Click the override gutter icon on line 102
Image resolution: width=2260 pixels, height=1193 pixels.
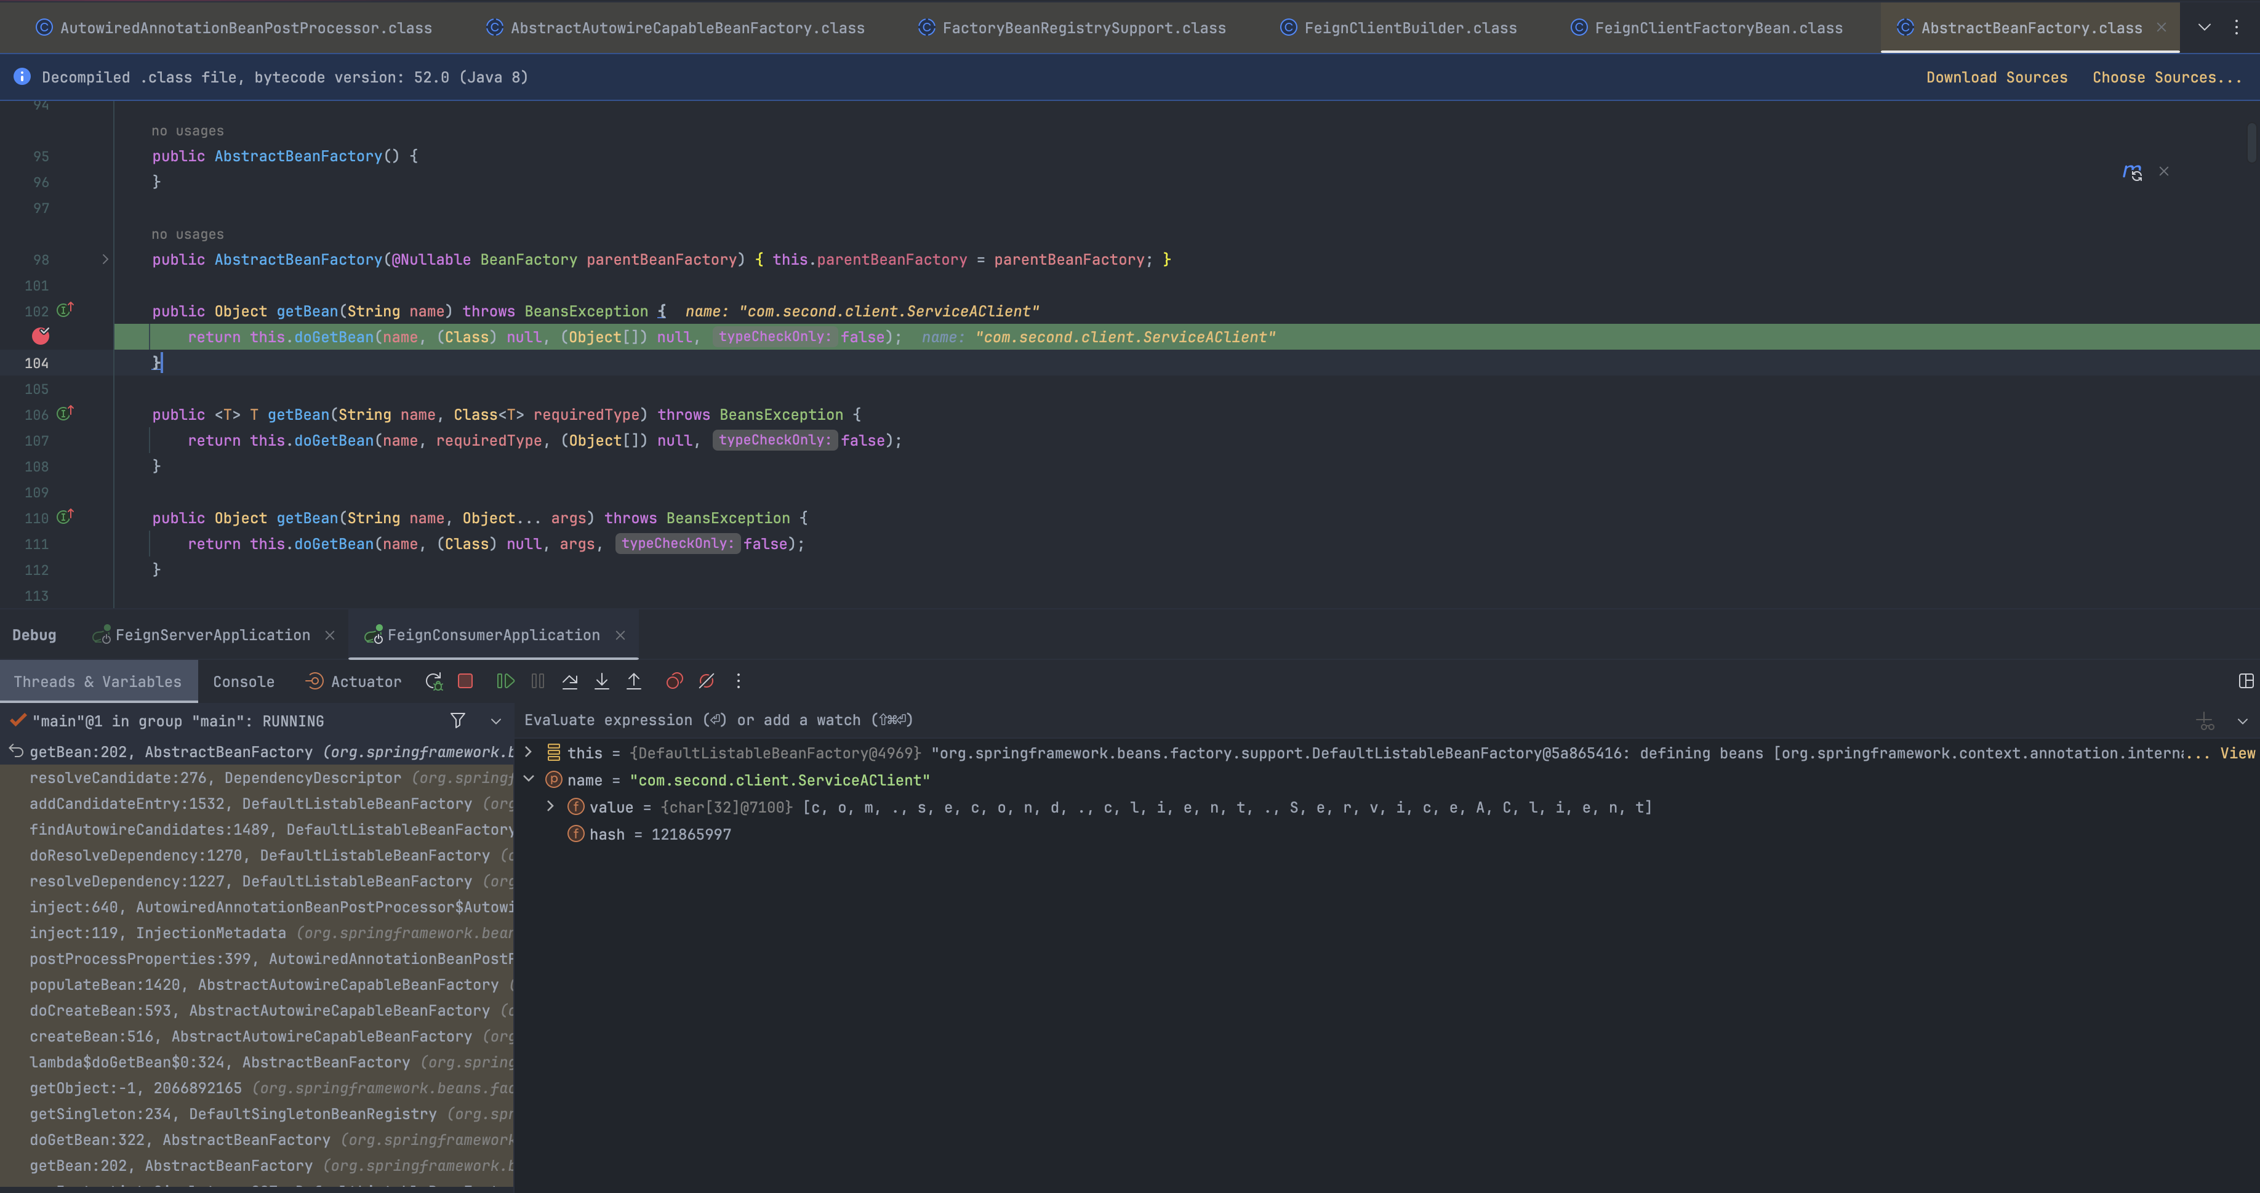(x=65, y=310)
